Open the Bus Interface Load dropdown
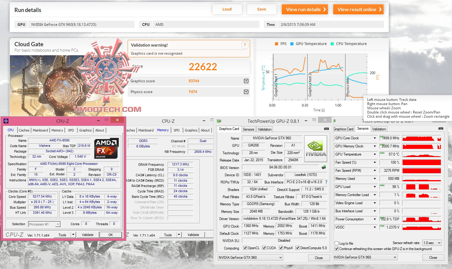452x269 pixels. [375, 211]
